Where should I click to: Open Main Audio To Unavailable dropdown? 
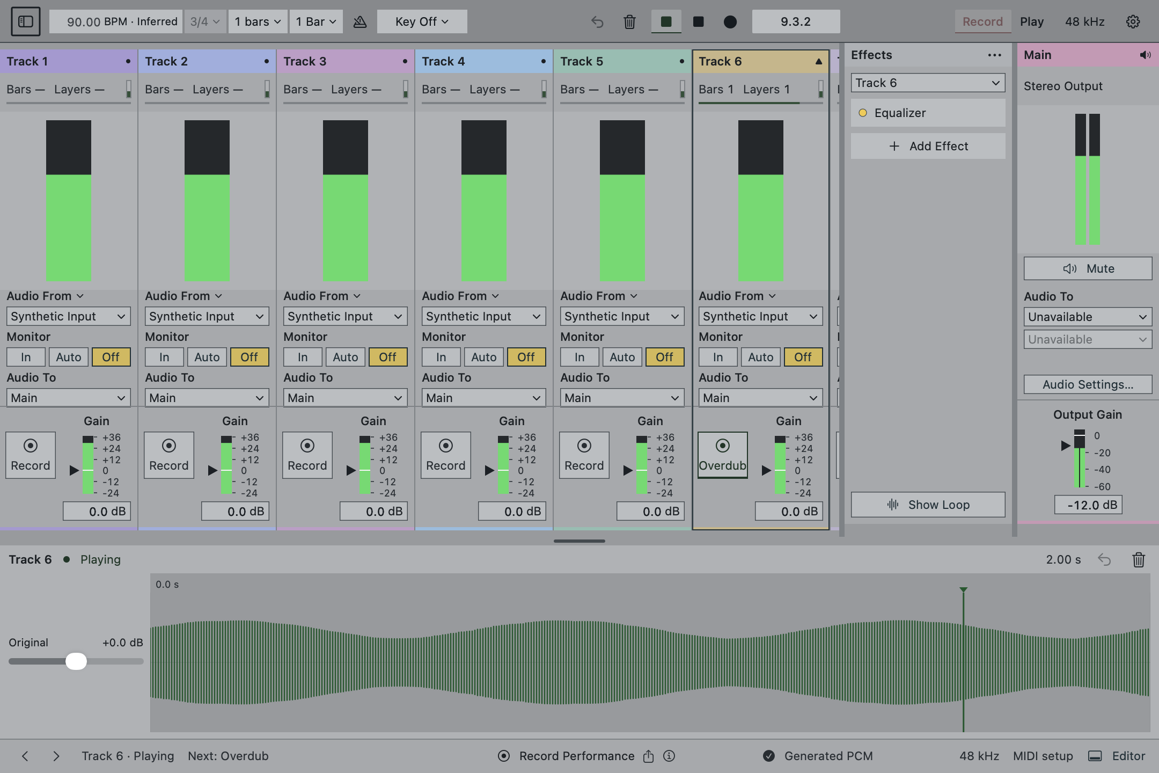(x=1088, y=317)
